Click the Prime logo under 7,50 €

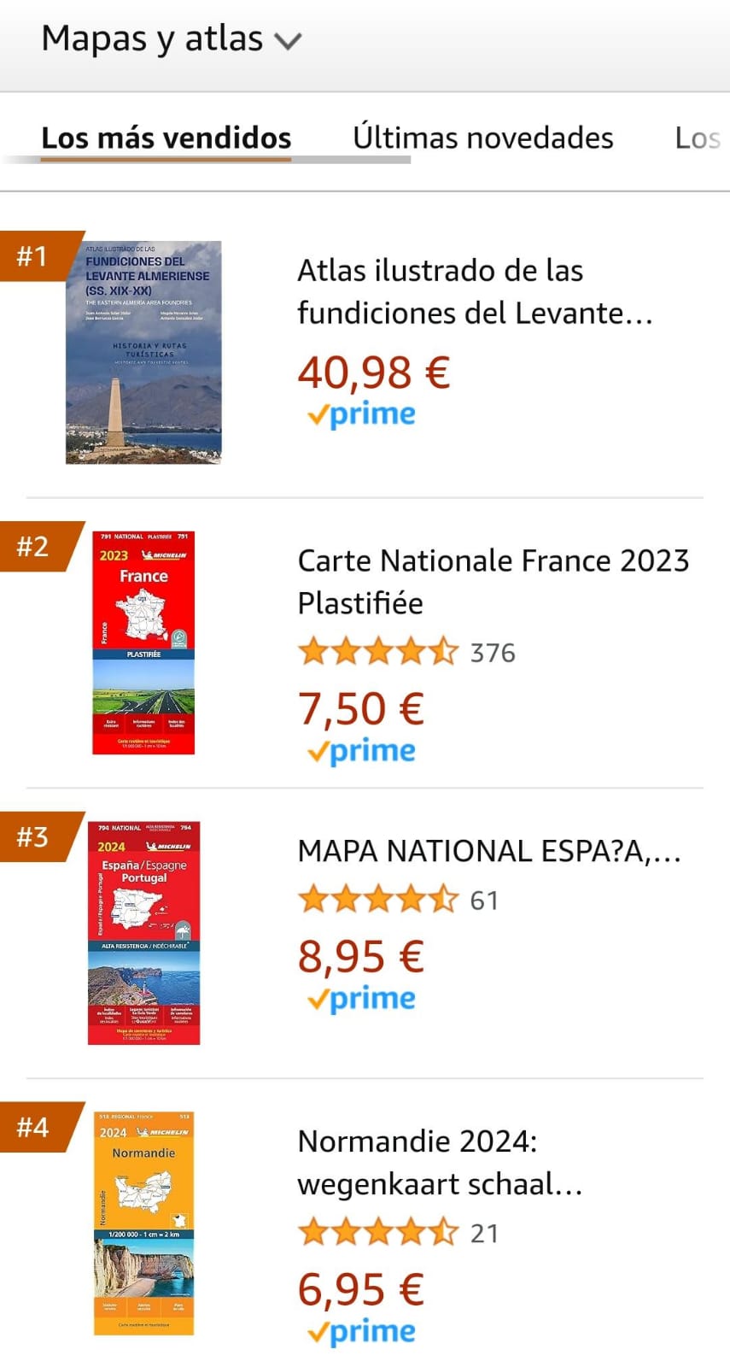[361, 751]
